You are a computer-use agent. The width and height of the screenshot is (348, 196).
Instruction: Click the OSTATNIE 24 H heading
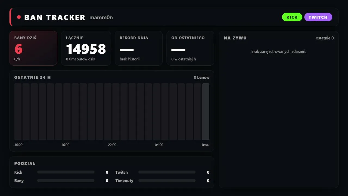32,77
